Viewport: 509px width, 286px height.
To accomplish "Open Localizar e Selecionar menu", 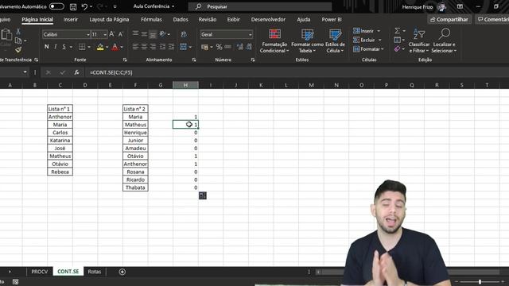I will (x=444, y=41).
